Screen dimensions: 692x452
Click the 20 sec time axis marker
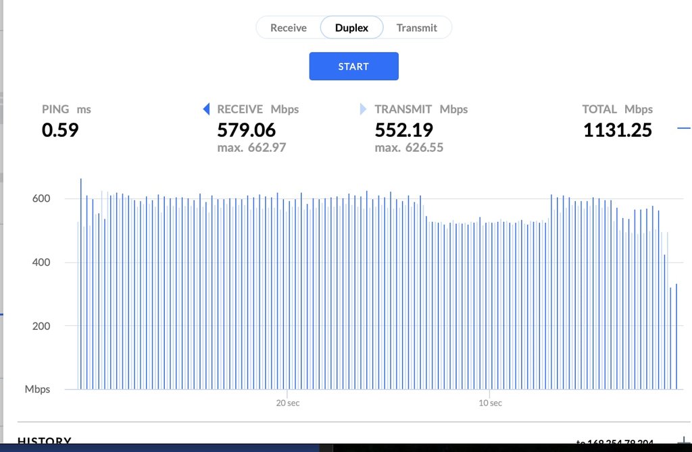click(288, 403)
